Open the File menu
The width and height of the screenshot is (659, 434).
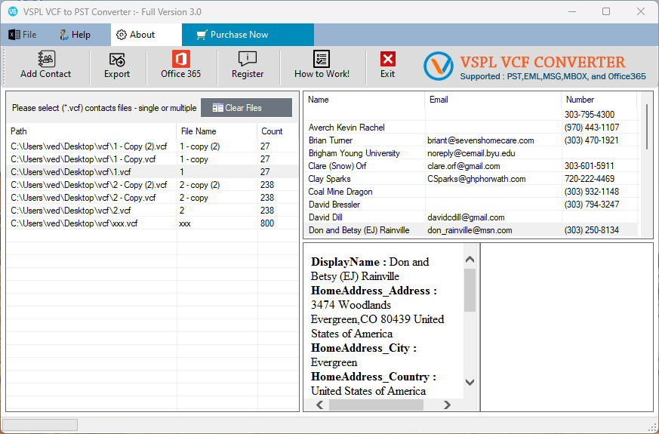tap(23, 35)
